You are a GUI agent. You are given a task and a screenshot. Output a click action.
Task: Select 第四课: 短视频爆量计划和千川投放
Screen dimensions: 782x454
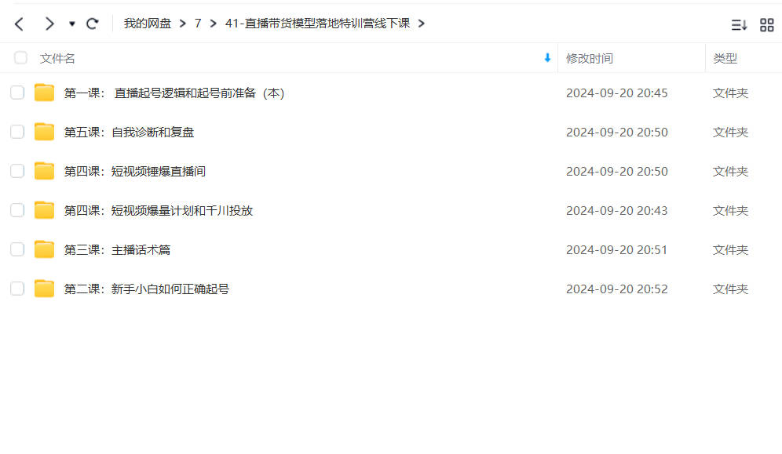pos(158,211)
